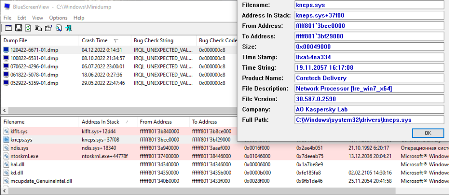
Task: Open the Options menu
Action: [58, 18]
